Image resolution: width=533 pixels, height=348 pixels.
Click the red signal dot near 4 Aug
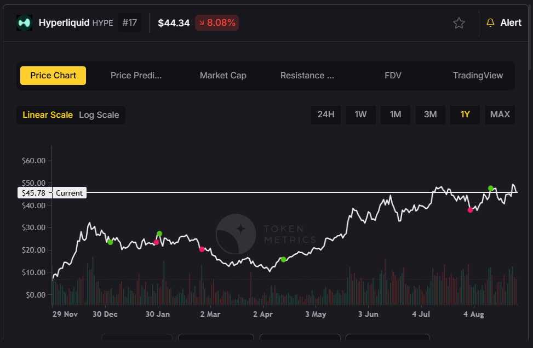470,210
